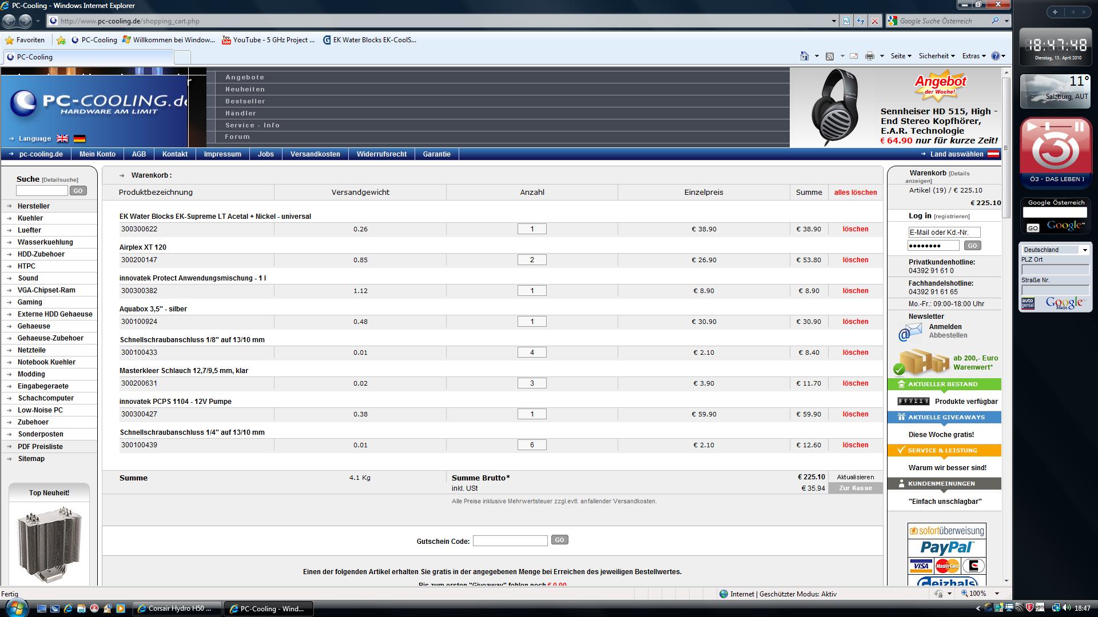Click the refresh page icon
Viewport: 1098px width, 617px height.
coord(861,21)
